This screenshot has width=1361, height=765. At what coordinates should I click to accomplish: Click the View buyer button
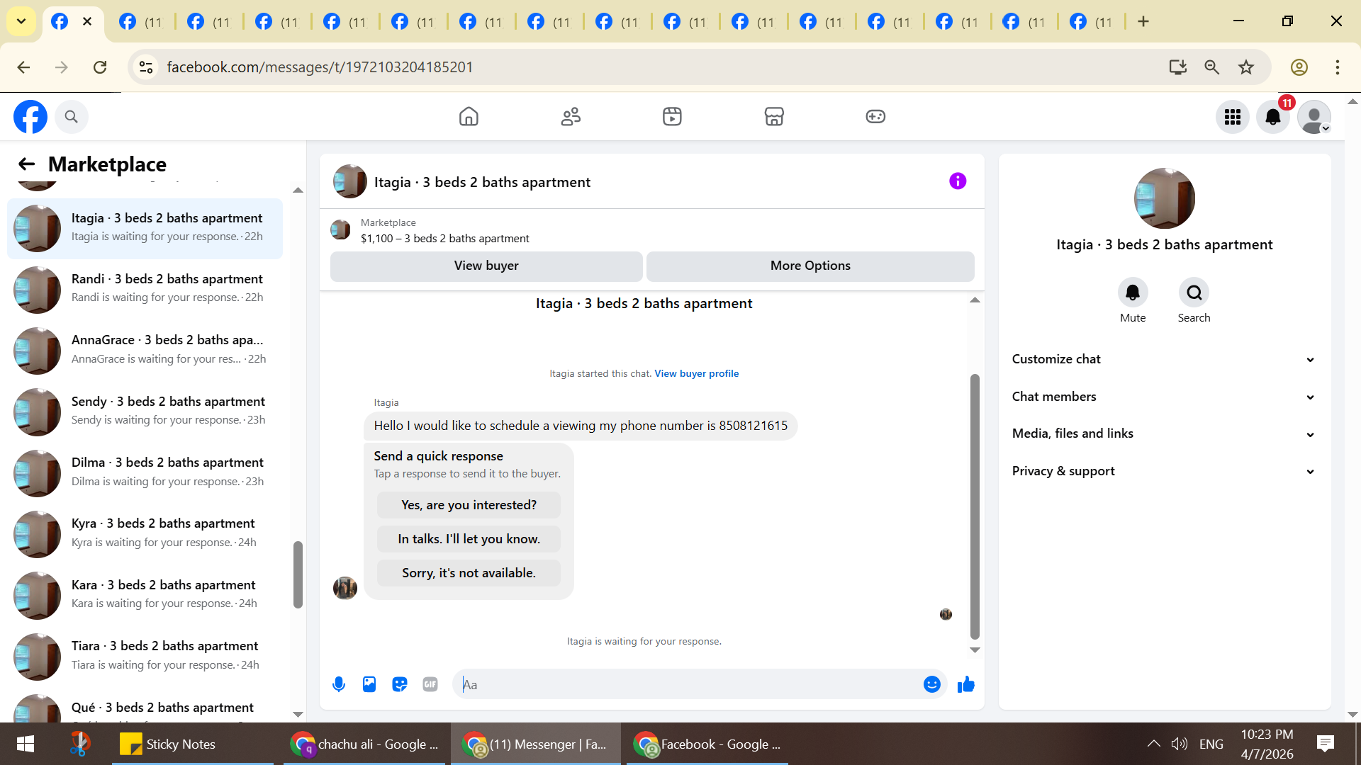[x=486, y=266]
